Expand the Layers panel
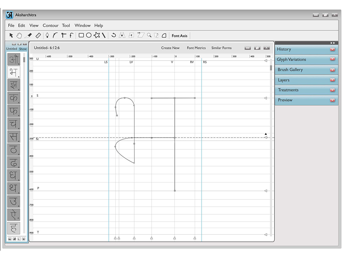The height and width of the screenshot is (258, 344). click(x=307, y=80)
